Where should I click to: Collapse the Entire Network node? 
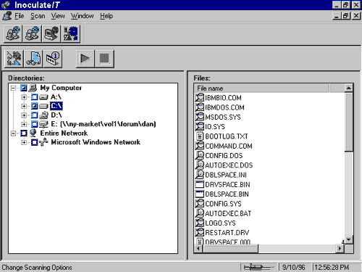[x=13, y=133]
